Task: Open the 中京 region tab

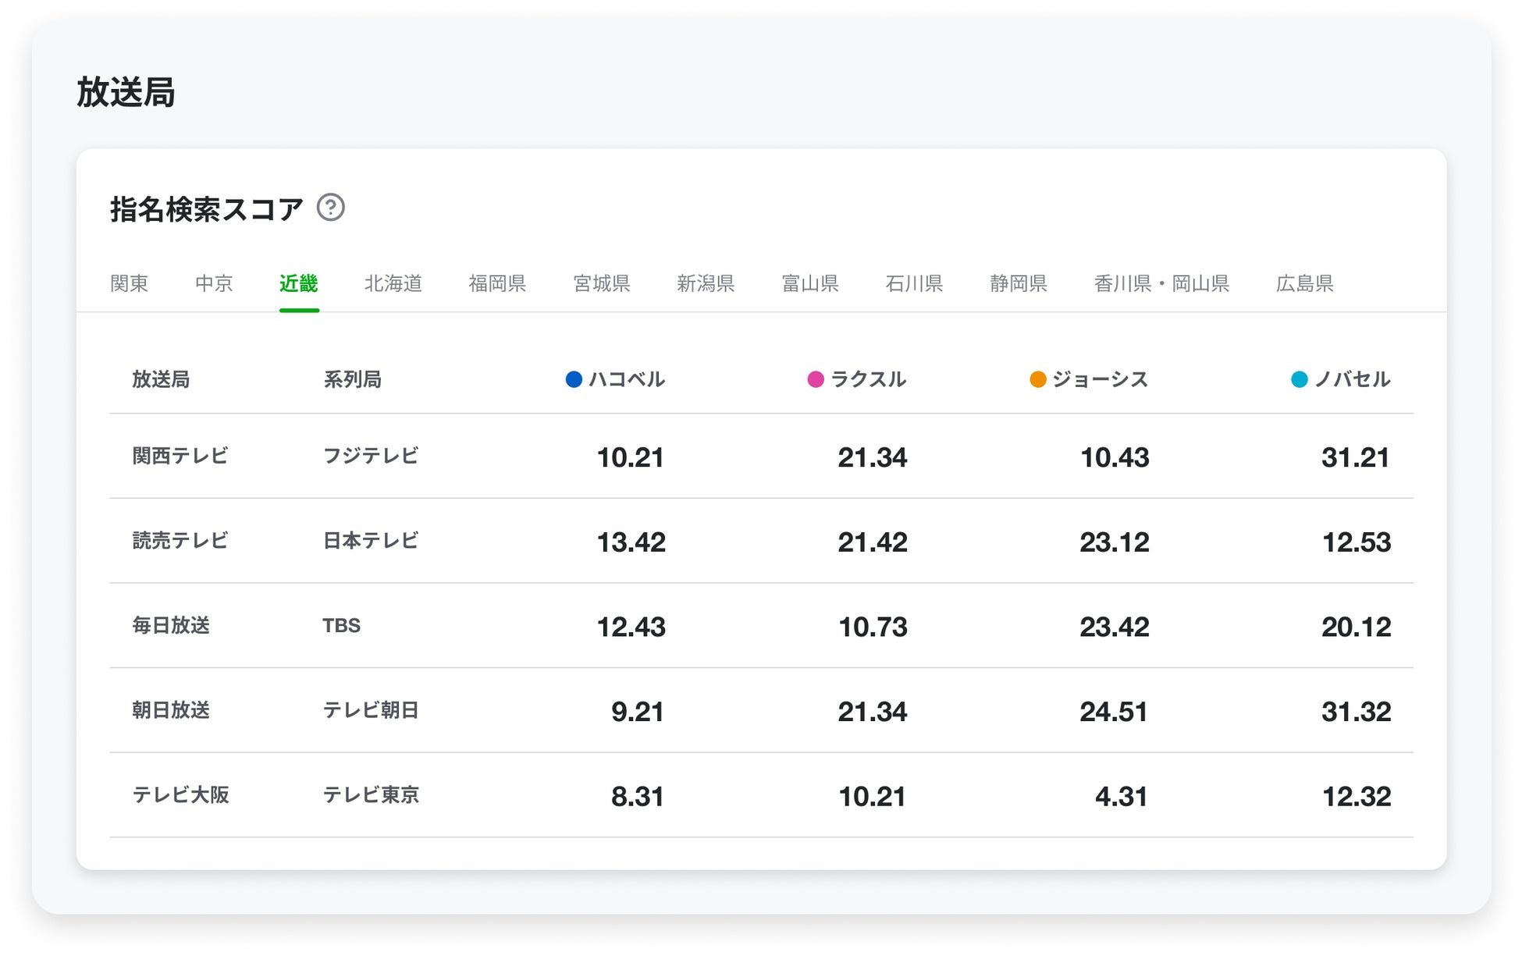Action: [214, 283]
